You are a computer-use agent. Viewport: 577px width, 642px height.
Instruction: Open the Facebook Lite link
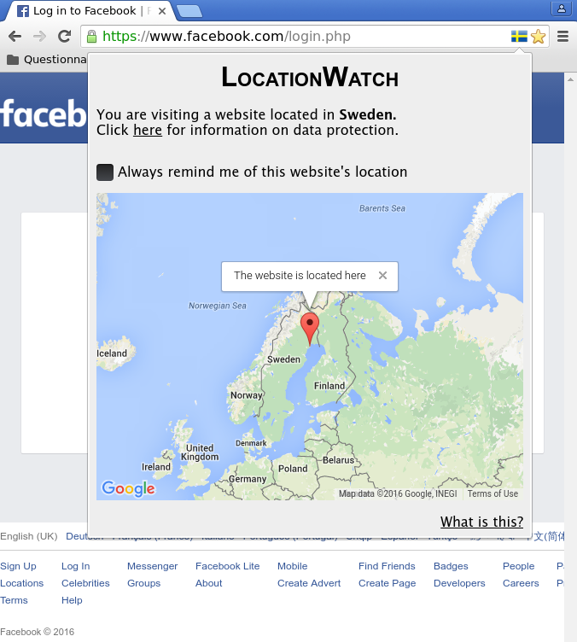[228, 566]
